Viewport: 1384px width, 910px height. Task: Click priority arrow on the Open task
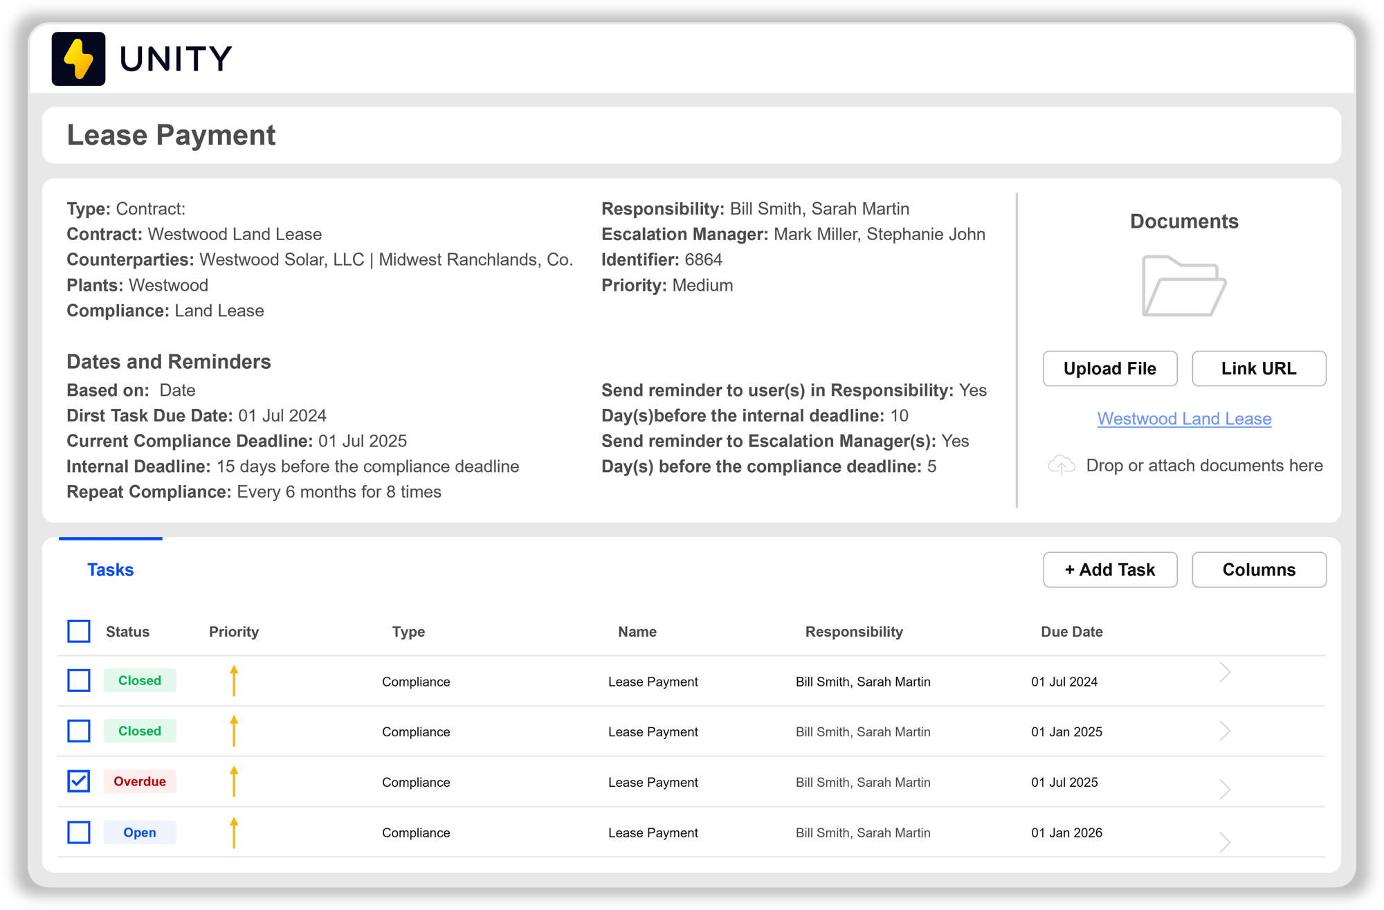point(234,832)
